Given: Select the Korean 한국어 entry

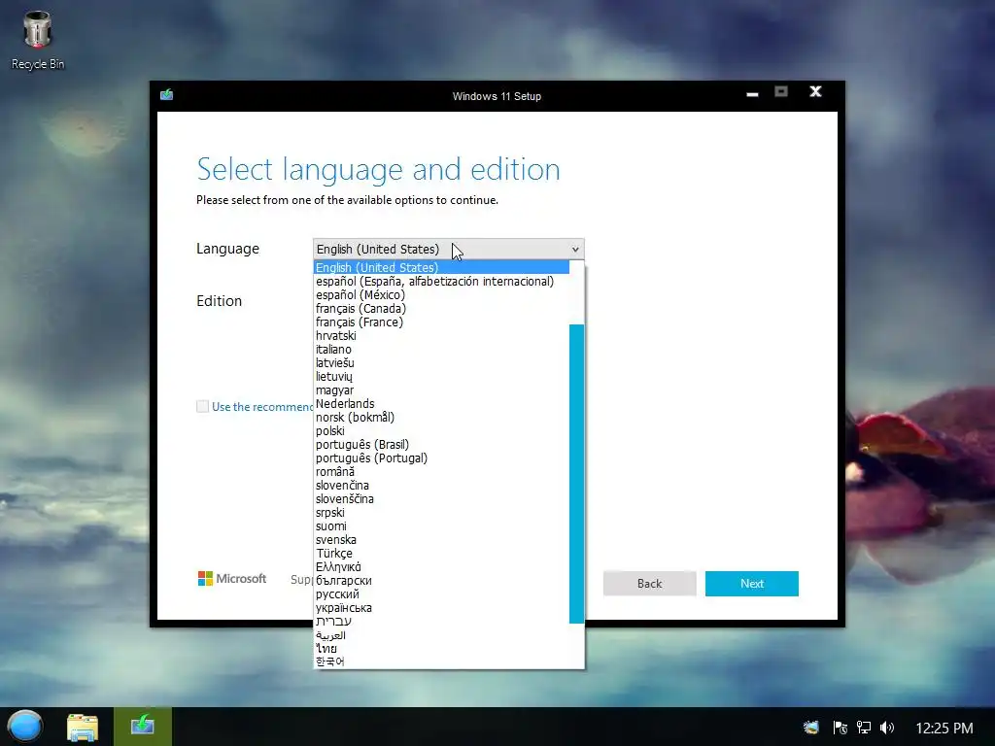Looking at the screenshot, I should (442, 661).
